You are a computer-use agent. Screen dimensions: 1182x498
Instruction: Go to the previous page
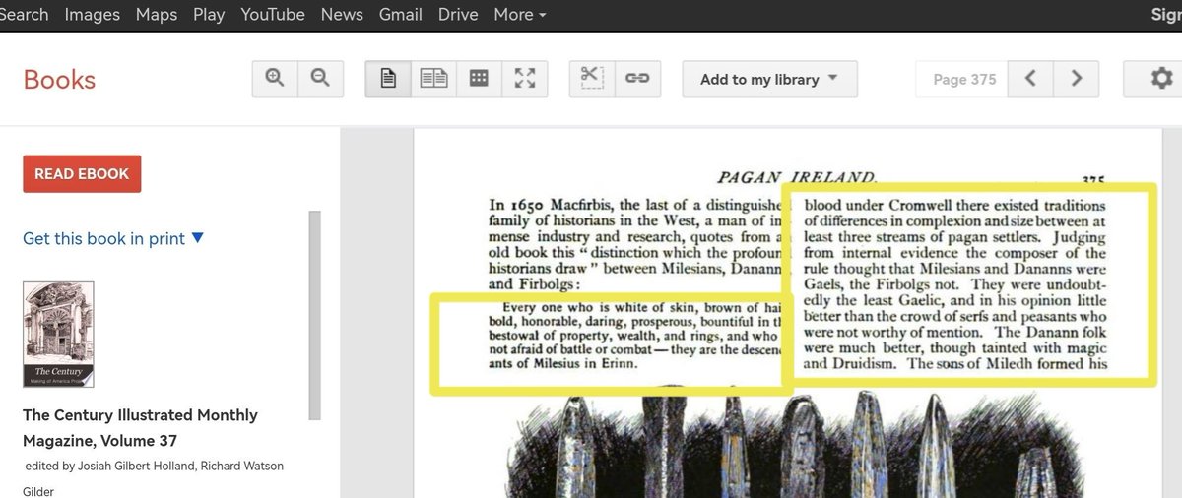click(x=1031, y=79)
